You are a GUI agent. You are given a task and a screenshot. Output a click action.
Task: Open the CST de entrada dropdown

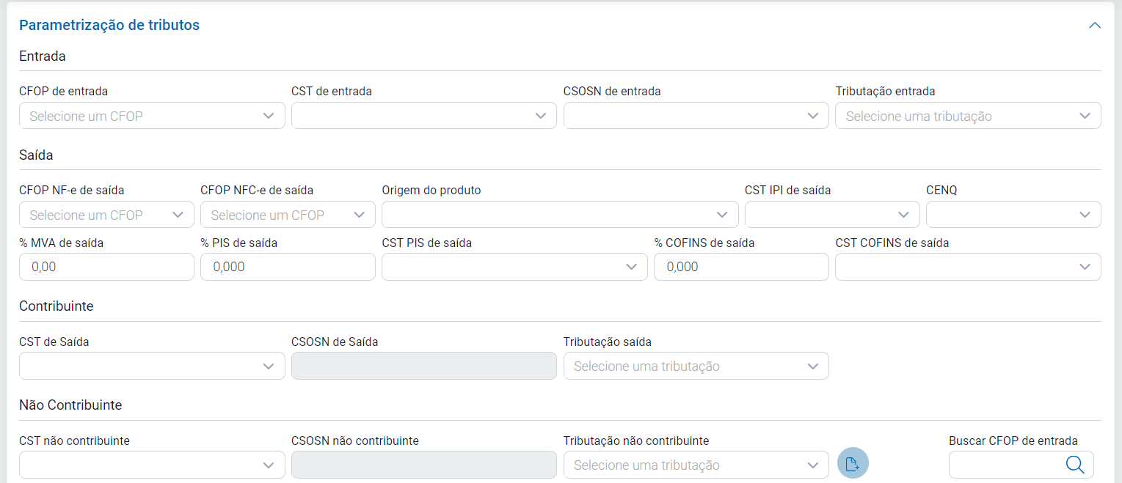pyautogui.click(x=424, y=116)
